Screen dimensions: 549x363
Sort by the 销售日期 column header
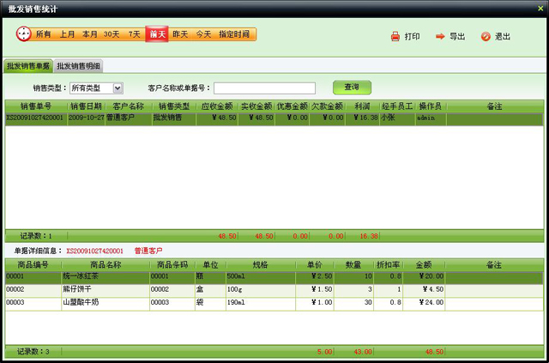[x=85, y=106]
